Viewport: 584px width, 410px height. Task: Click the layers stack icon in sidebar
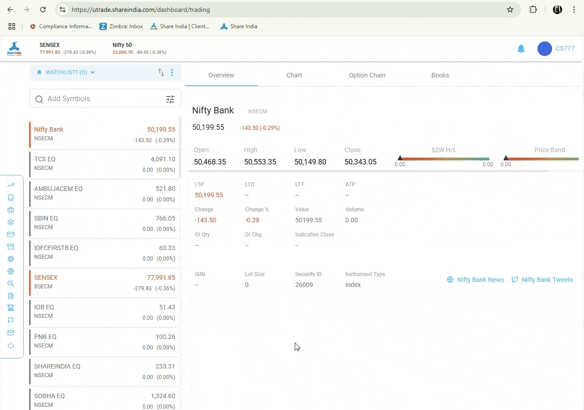click(x=10, y=222)
